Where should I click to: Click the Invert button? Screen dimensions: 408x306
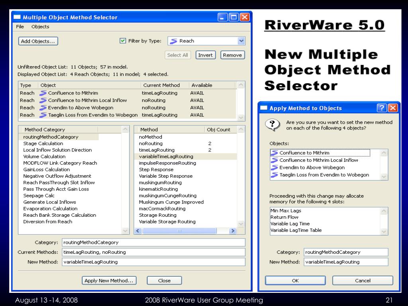pos(206,55)
